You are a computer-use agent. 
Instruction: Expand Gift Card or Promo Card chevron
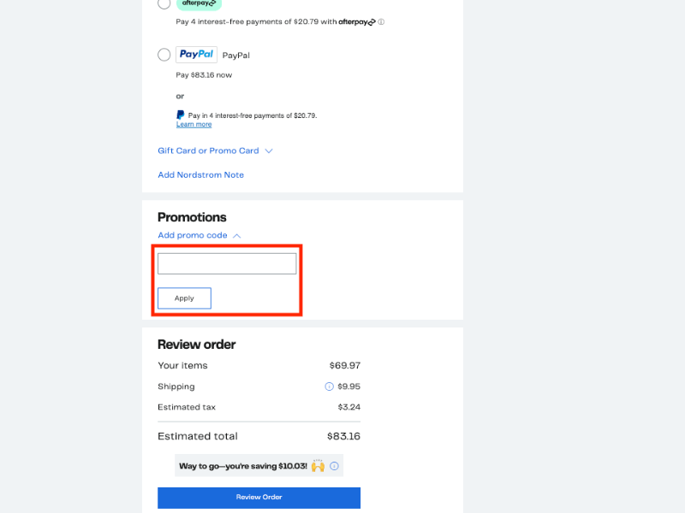point(268,150)
